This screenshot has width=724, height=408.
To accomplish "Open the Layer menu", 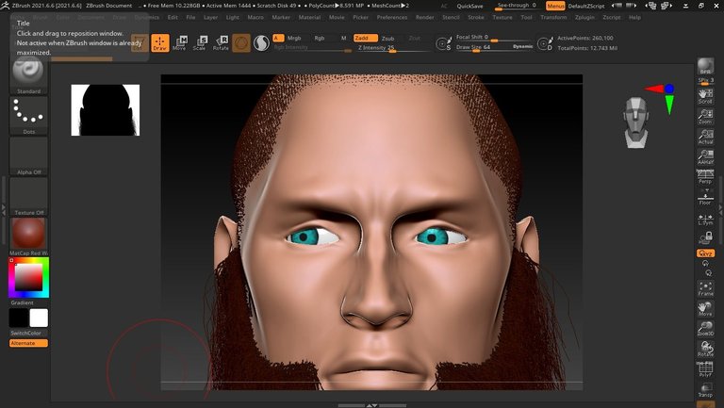I will pos(210,17).
